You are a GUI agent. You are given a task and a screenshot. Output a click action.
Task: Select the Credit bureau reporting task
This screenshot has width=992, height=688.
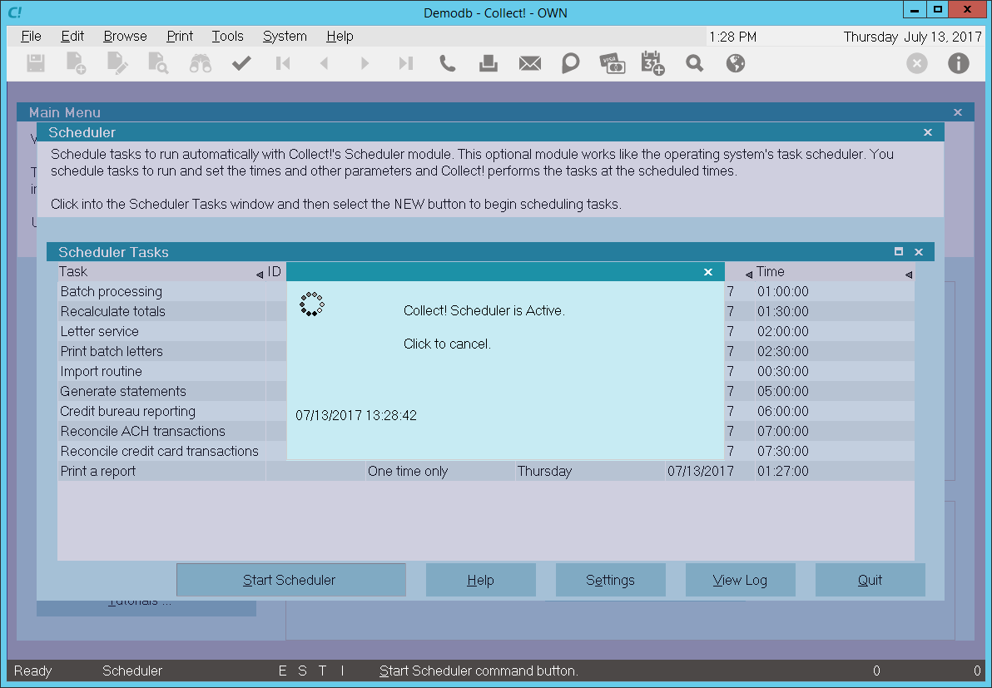tap(161, 411)
